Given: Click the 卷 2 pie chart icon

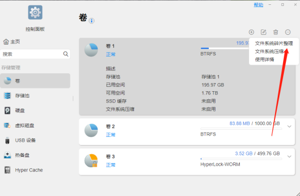Looking at the screenshot, I should (91, 130).
